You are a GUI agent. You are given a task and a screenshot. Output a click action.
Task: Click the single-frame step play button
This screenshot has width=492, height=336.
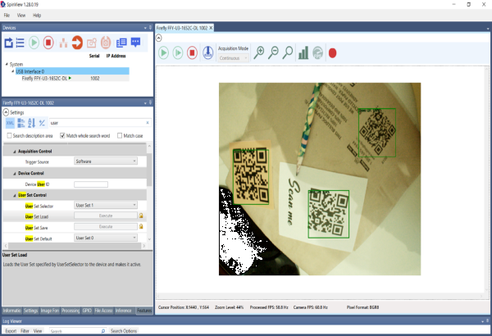coord(178,52)
